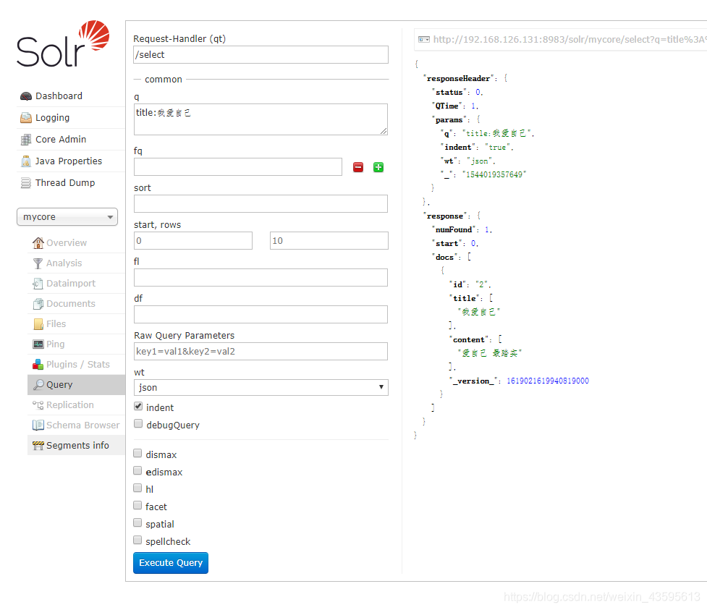Open the Dashboard menu item
The image size is (707, 610).
[59, 96]
